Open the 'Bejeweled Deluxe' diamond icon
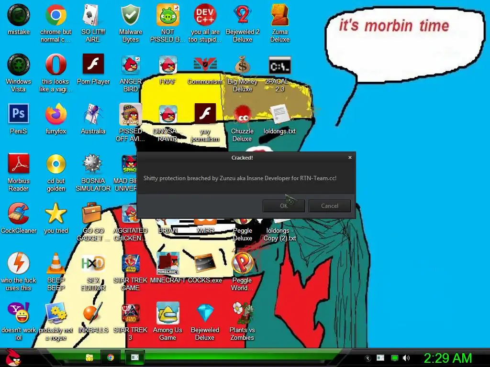Viewport: 490px width, 367px height. pos(205,313)
